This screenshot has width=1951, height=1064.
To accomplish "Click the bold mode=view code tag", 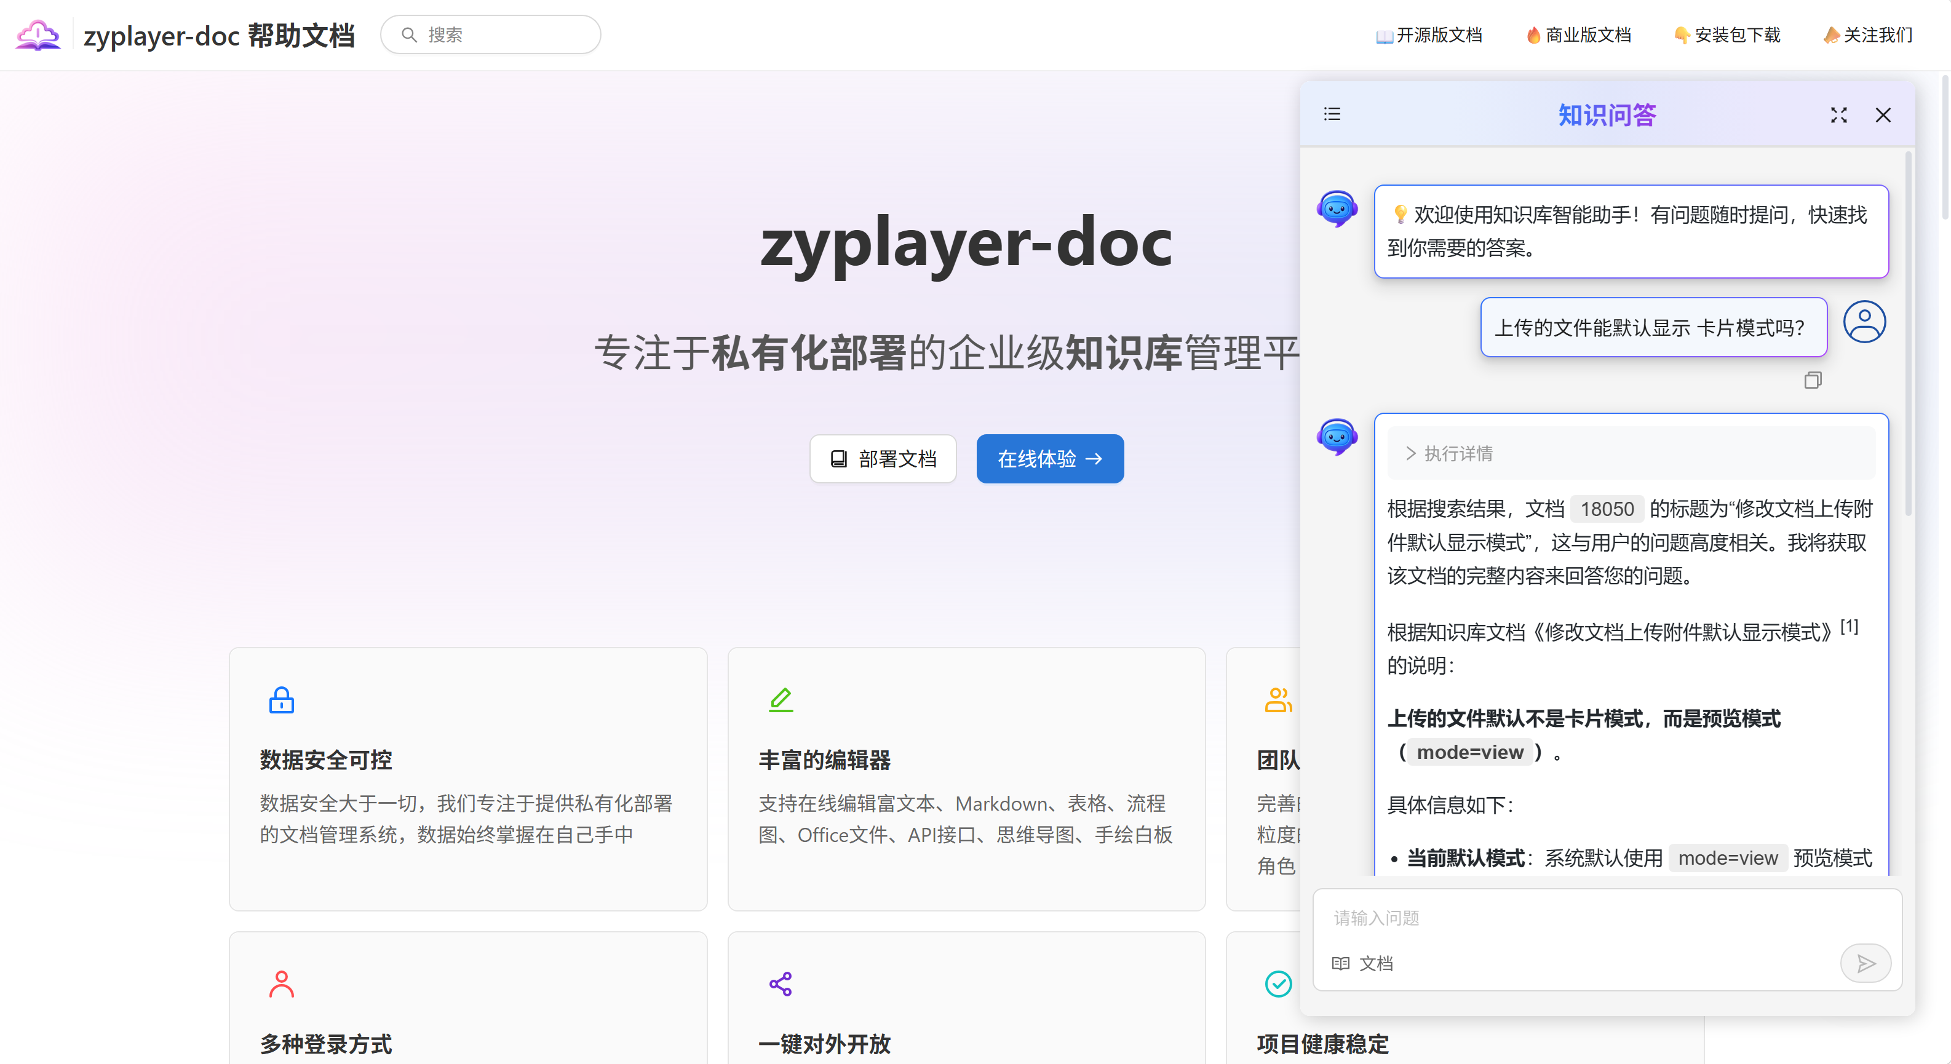I will (1469, 752).
